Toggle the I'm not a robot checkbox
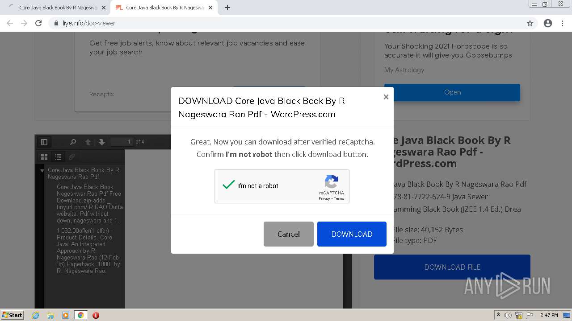 pyautogui.click(x=228, y=185)
